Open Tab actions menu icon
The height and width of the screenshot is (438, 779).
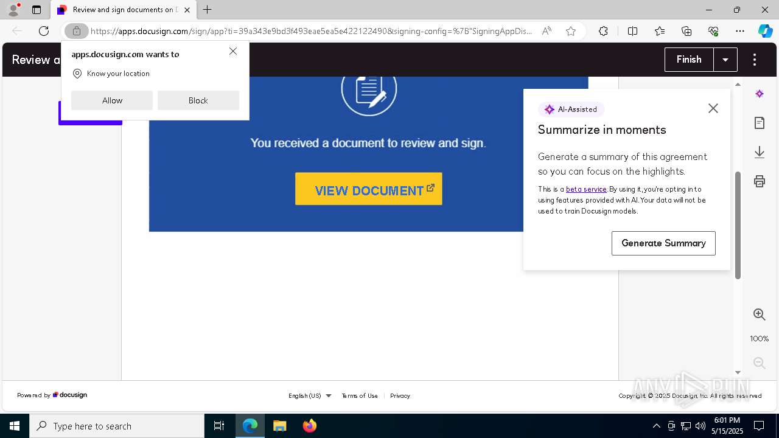pos(37,10)
